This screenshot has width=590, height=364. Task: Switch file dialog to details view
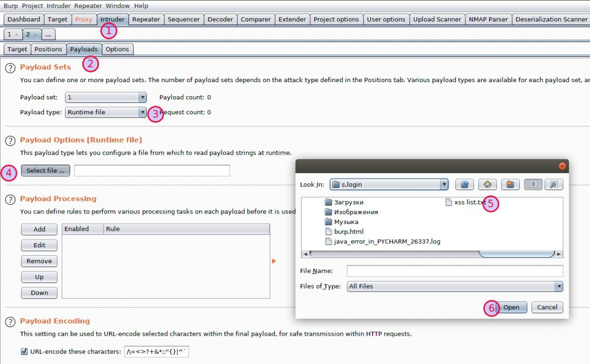(554, 184)
